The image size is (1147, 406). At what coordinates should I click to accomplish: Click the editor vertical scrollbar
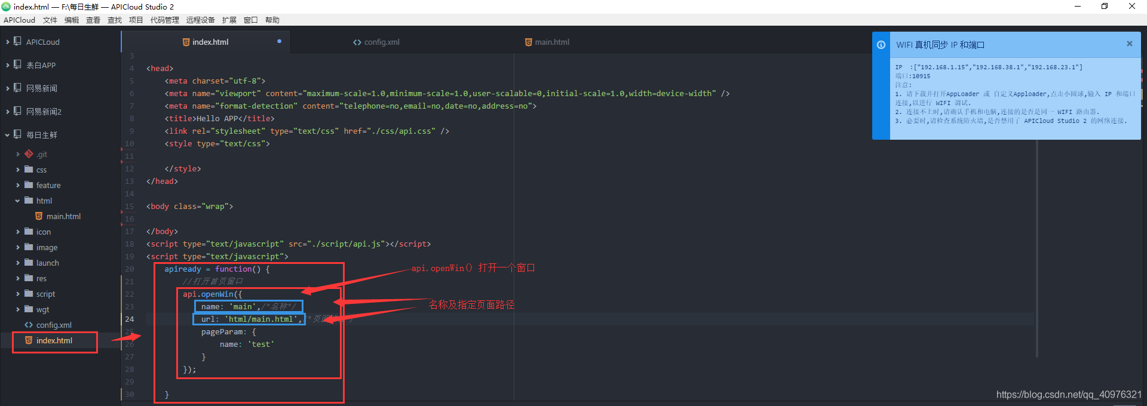coord(1037,248)
